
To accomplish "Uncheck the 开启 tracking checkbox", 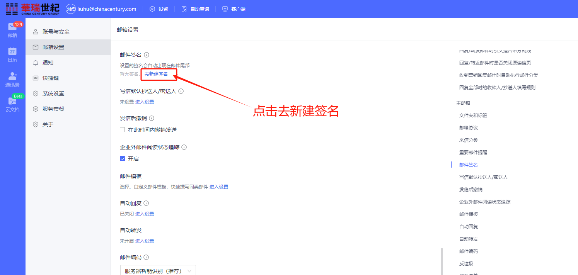I will click(123, 159).
